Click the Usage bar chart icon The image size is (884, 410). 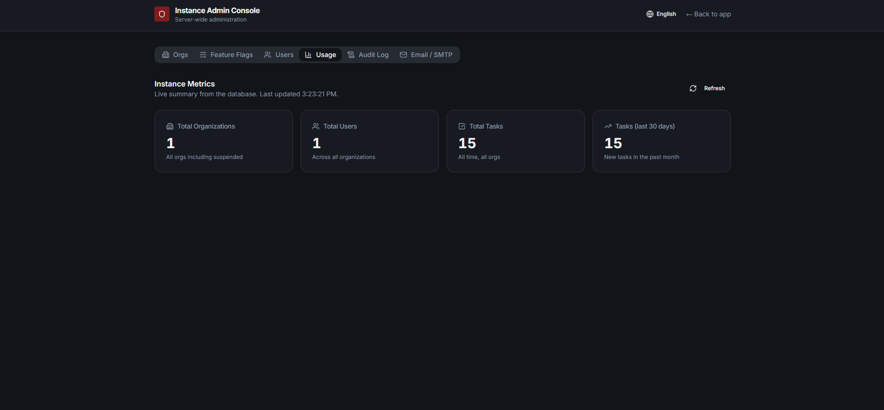308,55
